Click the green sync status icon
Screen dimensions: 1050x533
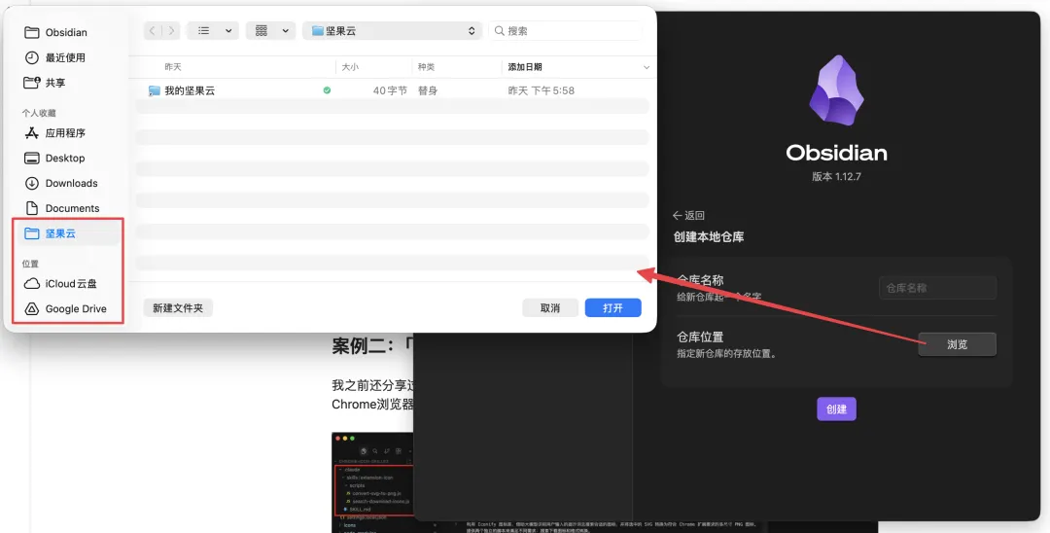[x=327, y=89]
